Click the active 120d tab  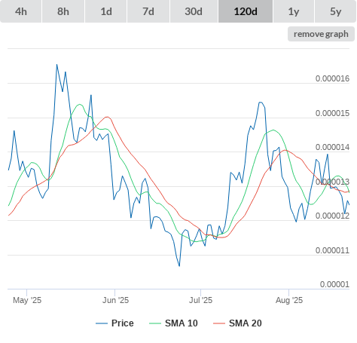[x=246, y=11]
